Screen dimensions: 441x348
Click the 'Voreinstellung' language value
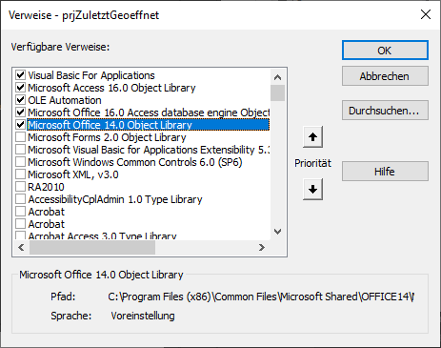click(143, 316)
